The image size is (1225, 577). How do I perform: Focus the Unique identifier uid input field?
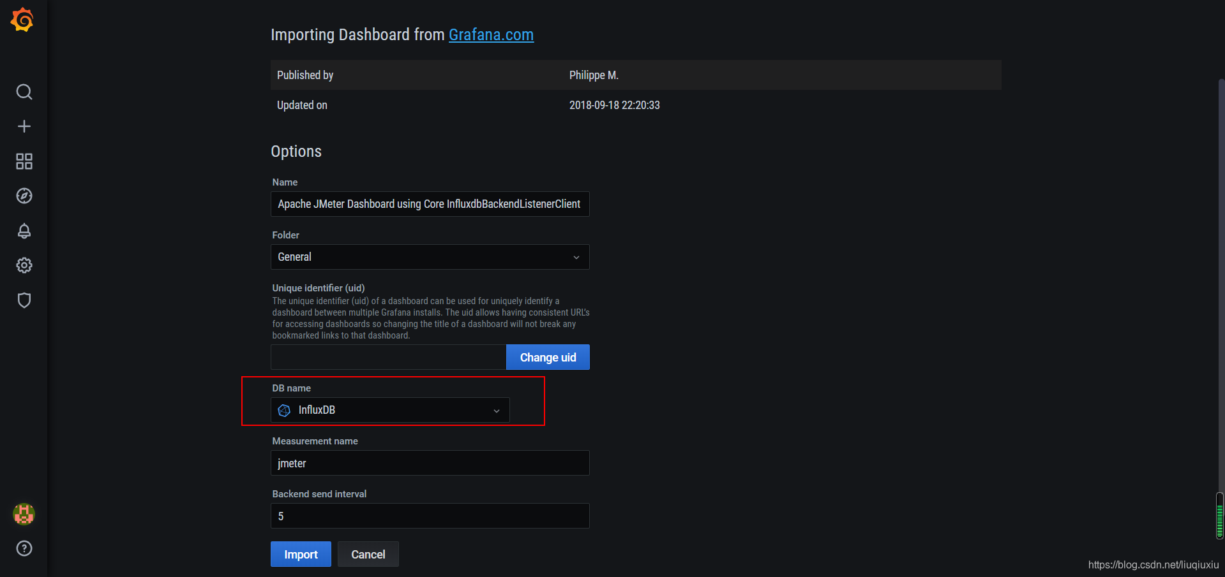[x=388, y=357]
